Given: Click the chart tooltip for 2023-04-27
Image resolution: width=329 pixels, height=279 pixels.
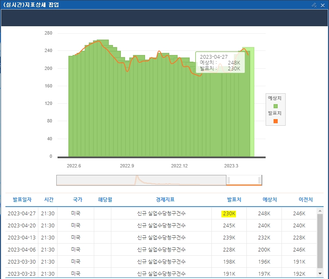Looking at the screenshot, I should 220,62.
